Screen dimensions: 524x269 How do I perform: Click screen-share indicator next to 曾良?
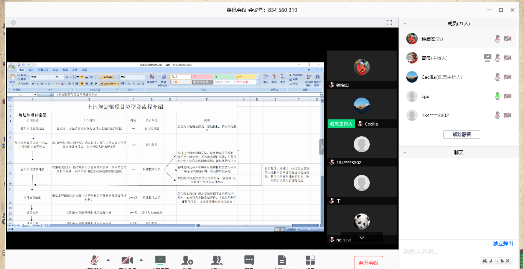(487, 58)
